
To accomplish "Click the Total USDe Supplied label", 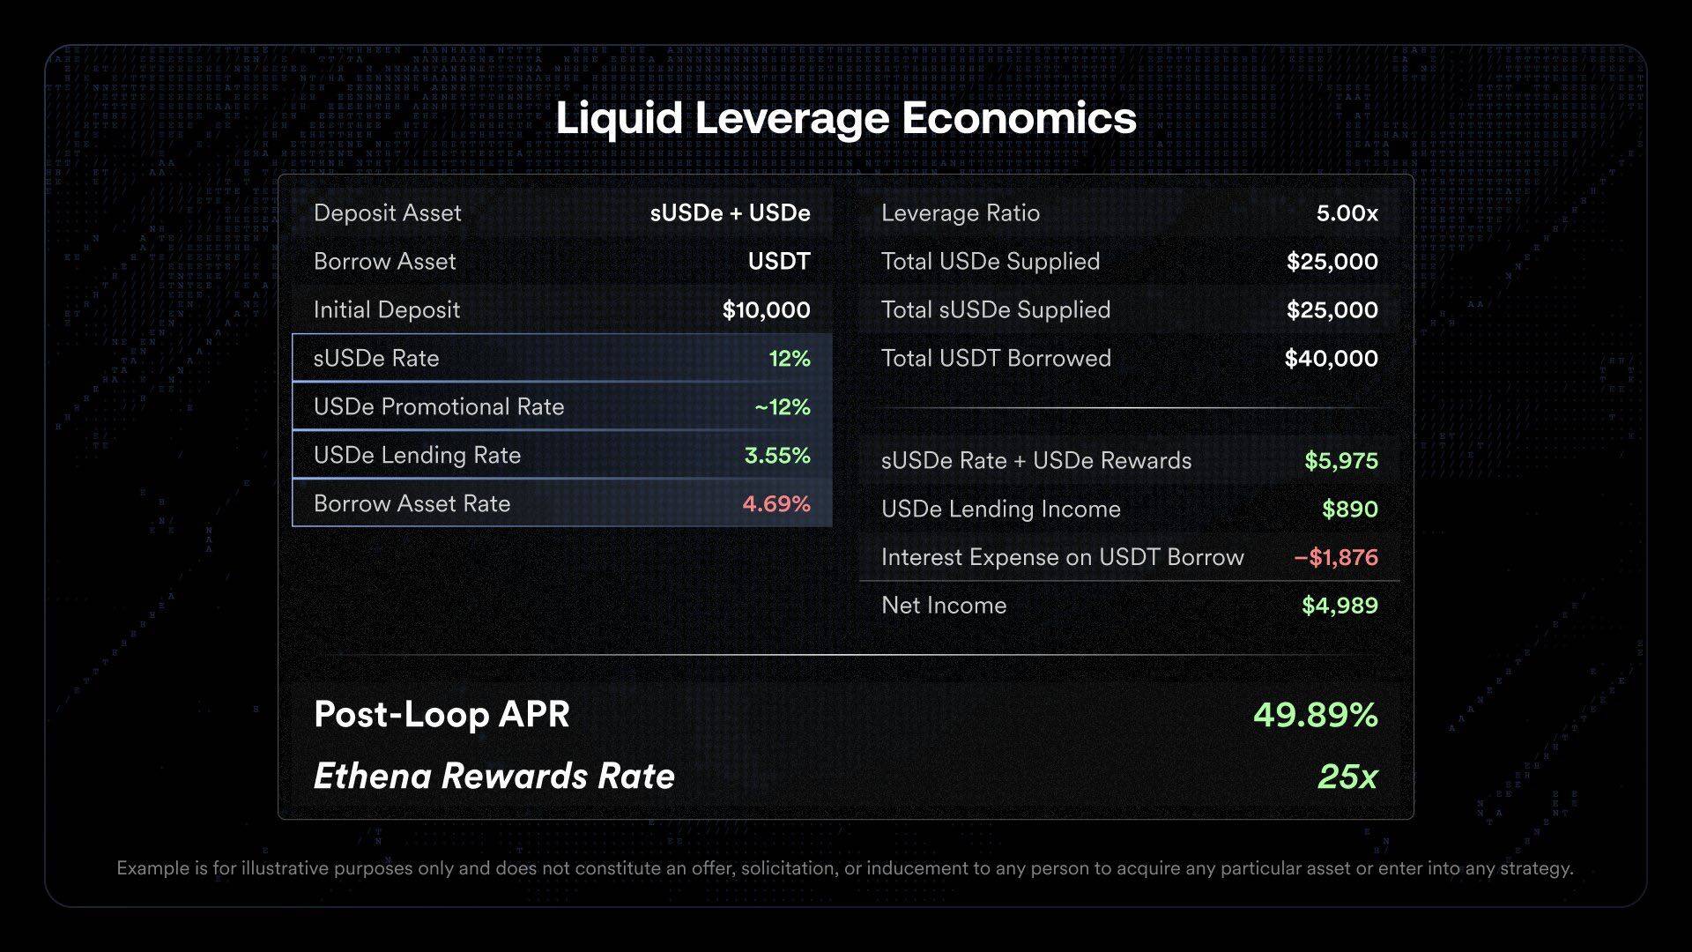I will (991, 262).
